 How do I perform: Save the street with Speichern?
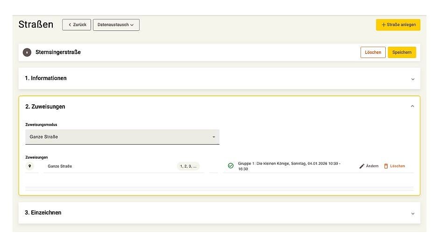(x=402, y=52)
